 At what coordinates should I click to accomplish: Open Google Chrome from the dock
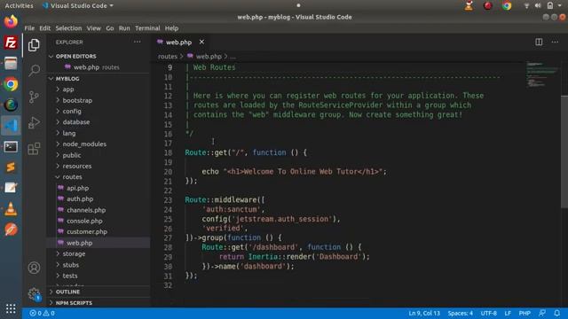tap(11, 84)
